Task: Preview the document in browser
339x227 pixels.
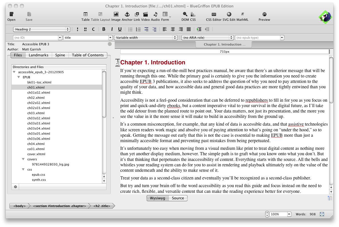Action: (x=264, y=14)
